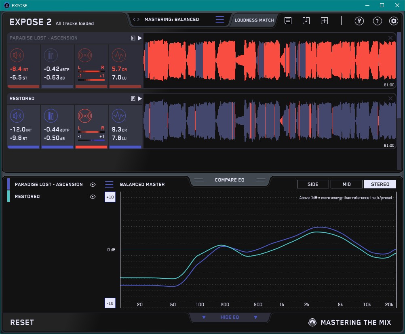The height and width of the screenshot is (334, 405).
Task: Cycle presets using the arrows beside Mastering: Balanced
Action: 136,19
